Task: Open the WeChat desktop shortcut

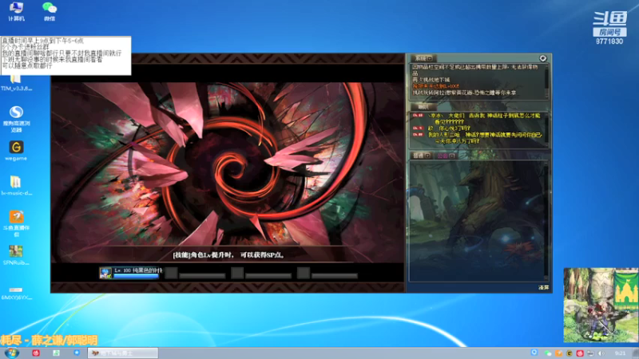Action: 50,11
